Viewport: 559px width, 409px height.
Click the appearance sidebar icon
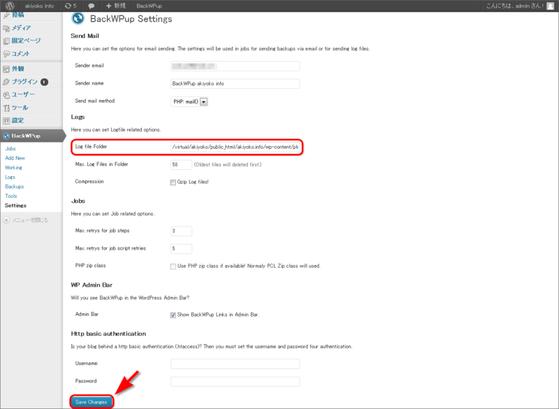tap(6, 69)
